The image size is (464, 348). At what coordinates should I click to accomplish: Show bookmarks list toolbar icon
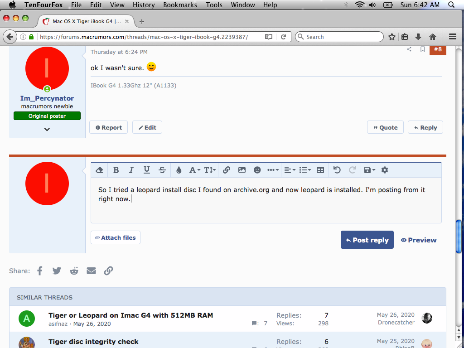tap(405, 37)
